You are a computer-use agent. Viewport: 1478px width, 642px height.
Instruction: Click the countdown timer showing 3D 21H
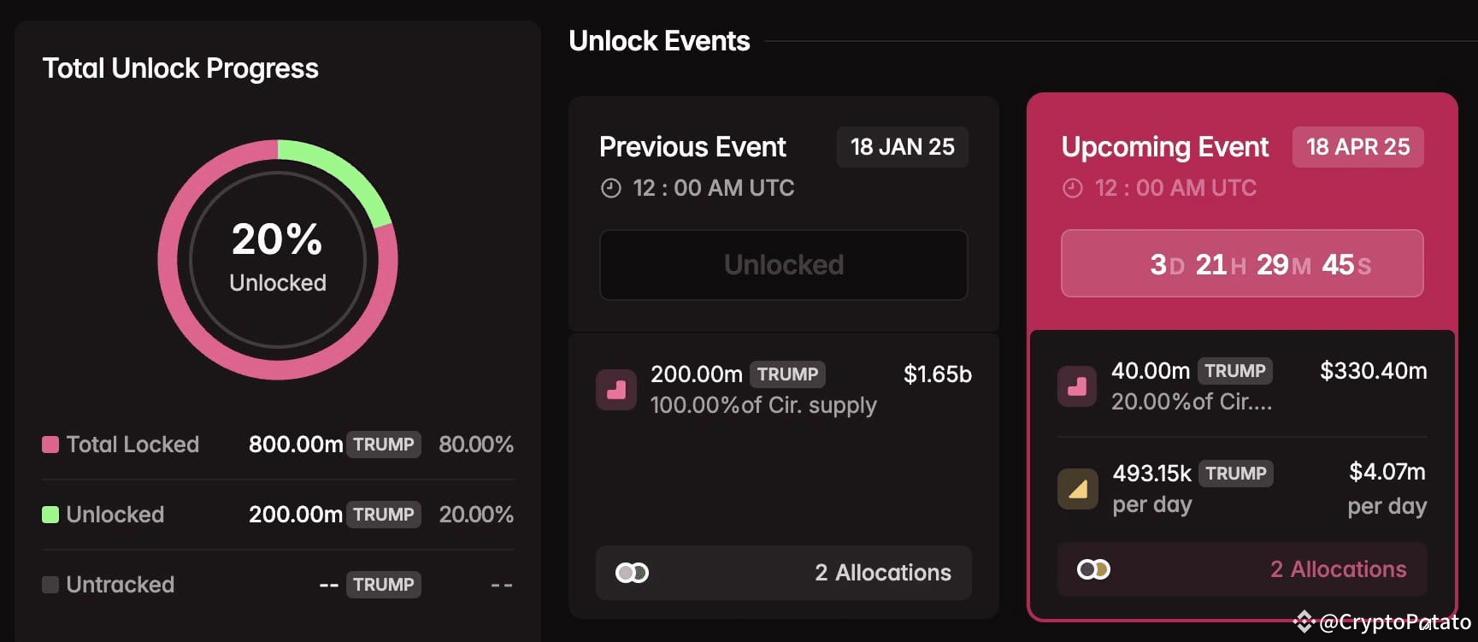1241,264
